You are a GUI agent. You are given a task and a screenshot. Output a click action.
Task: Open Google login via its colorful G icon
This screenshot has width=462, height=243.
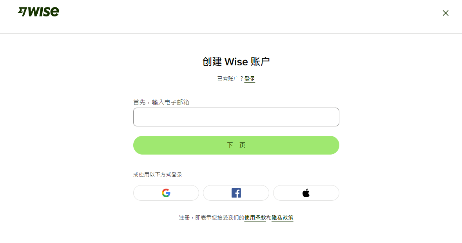(x=166, y=193)
